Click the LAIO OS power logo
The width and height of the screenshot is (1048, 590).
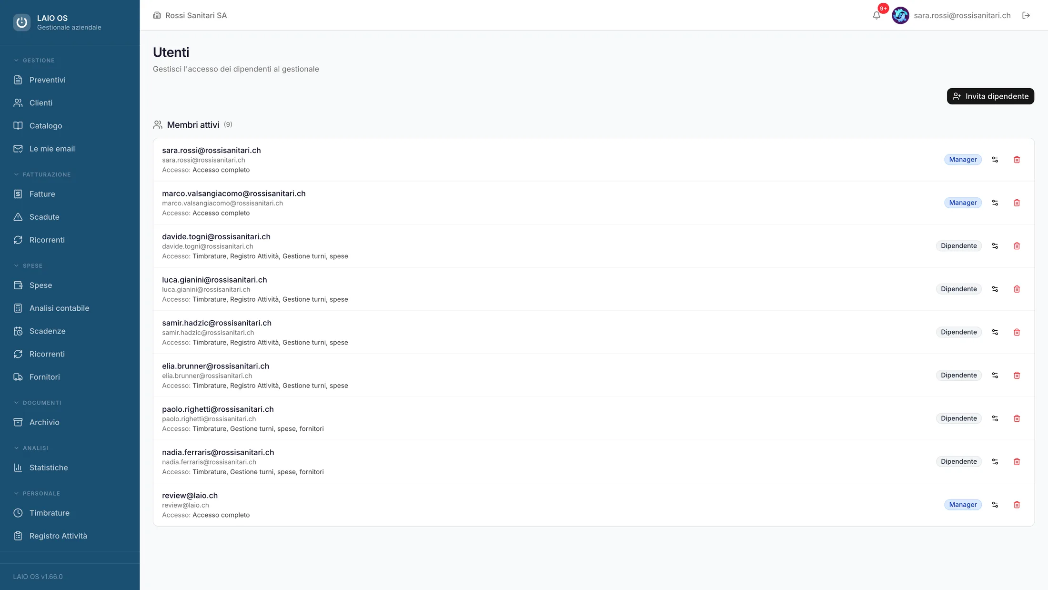pos(21,22)
